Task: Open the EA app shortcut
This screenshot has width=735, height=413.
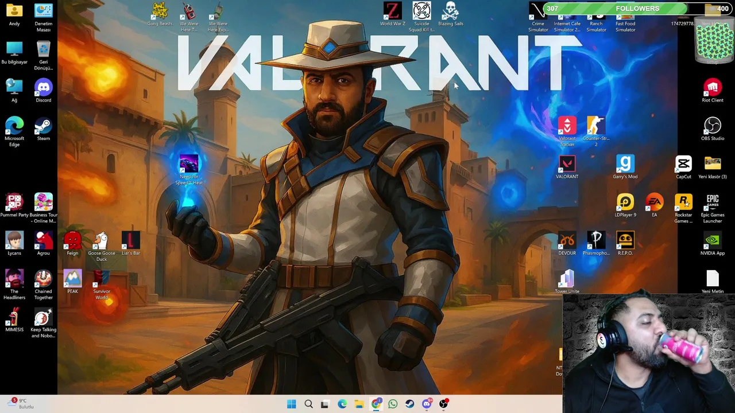Action: (654, 206)
